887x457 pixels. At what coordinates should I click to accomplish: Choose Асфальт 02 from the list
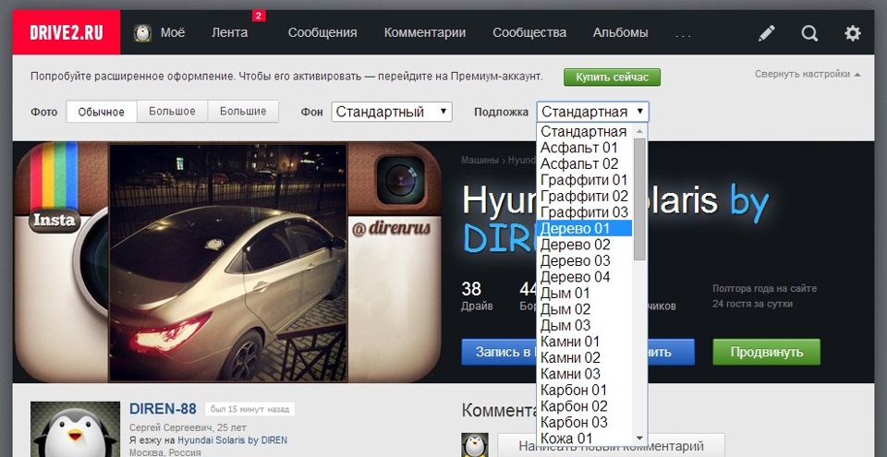pyautogui.click(x=584, y=164)
